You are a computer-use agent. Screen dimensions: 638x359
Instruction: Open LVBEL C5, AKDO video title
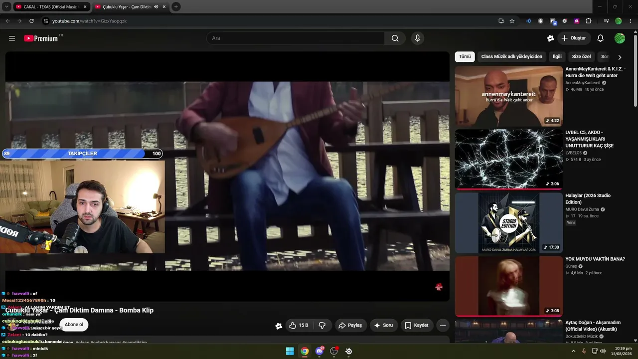click(x=590, y=139)
